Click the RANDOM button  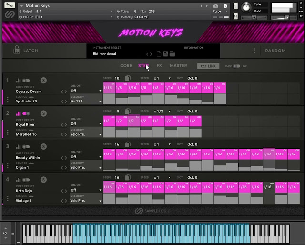point(275,51)
